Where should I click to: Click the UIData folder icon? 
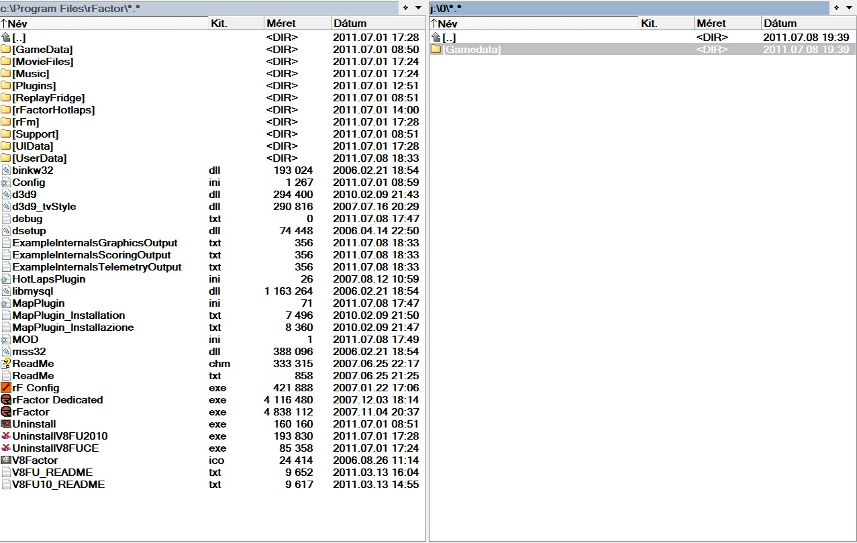click(x=6, y=146)
